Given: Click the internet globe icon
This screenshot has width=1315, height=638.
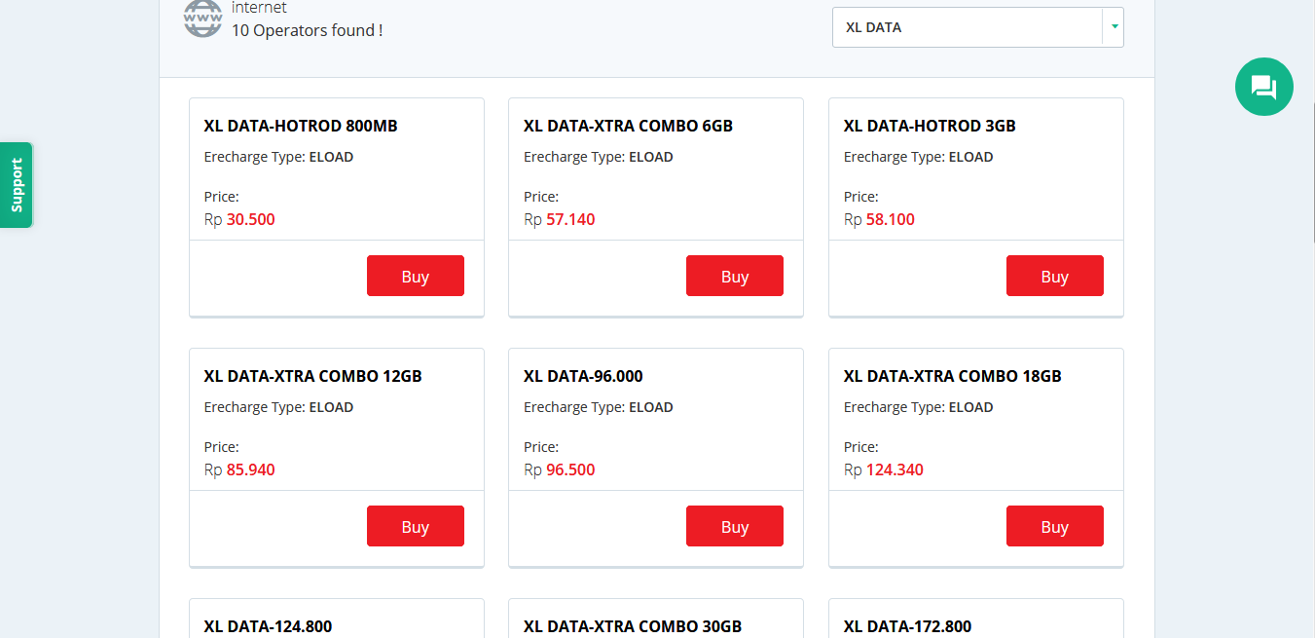Looking at the screenshot, I should coord(202,18).
